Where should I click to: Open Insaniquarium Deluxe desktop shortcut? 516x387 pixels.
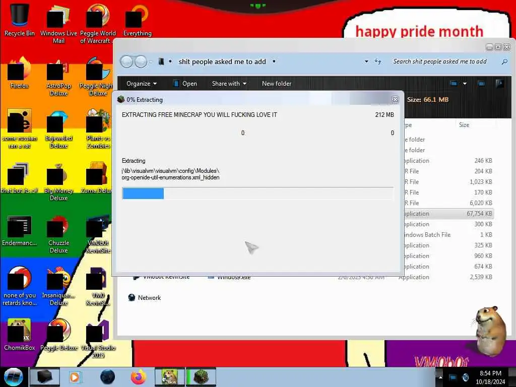coord(58,286)
